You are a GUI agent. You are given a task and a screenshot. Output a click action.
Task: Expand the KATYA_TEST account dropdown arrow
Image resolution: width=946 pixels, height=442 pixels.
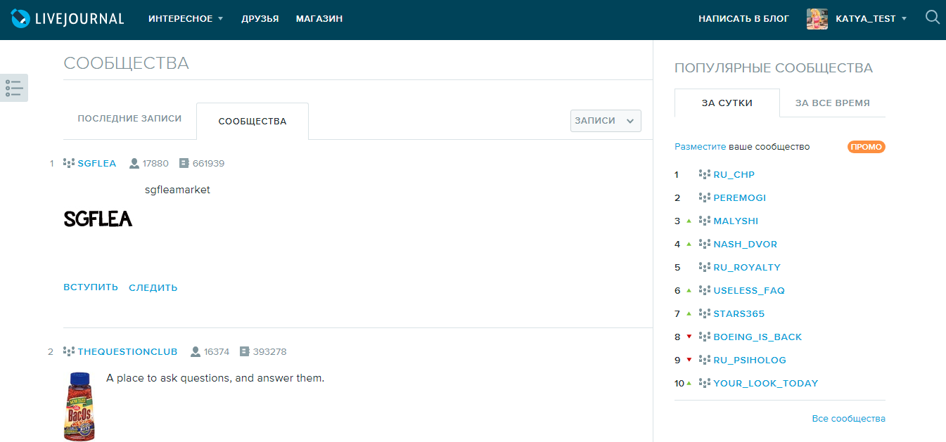904,19
